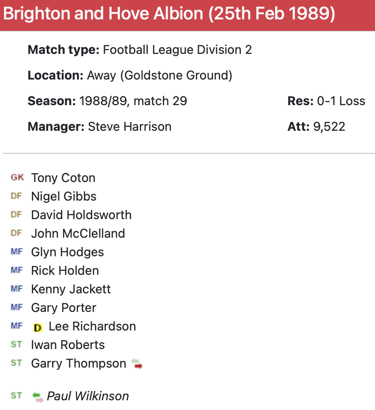The height and width of the screenshot is (410, 375).
Task: Open David Holdsworth's player link
Action: 81,215
